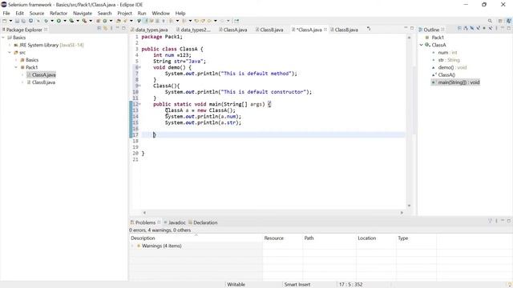Show the hidden editor tabs list
Screen dimensions: 513x288
[369, 29]
